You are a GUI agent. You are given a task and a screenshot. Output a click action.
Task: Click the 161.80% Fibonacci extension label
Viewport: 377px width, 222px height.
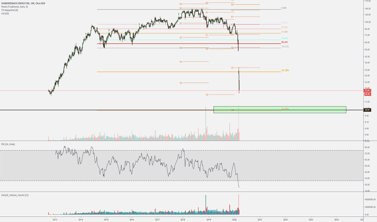pyautogui.click(x=285, y=70)
